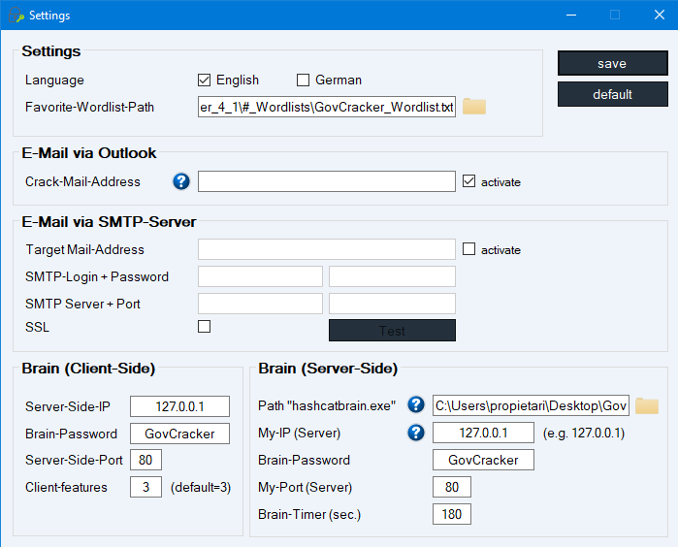
Task: Click the hashcatbrain.exe path field
Action: tap(531, 405)
